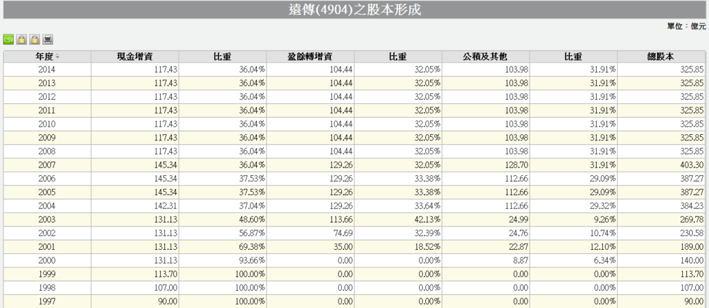Select the 盈餘轉增資 column header

coord(310,57)
